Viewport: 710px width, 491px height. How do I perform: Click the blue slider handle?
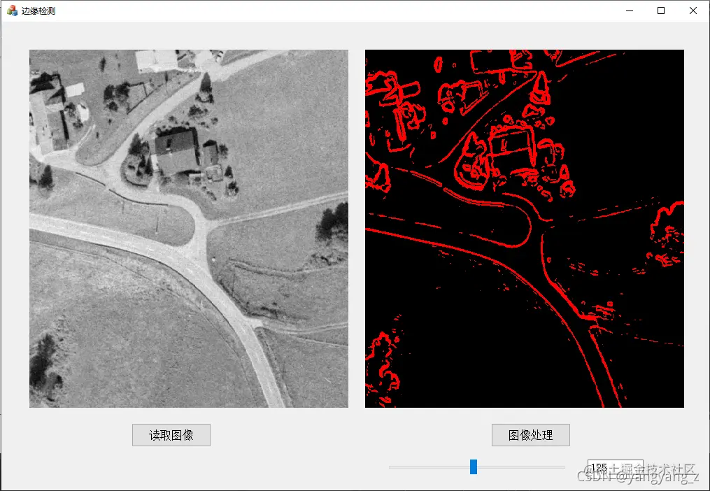coord(474,467)
